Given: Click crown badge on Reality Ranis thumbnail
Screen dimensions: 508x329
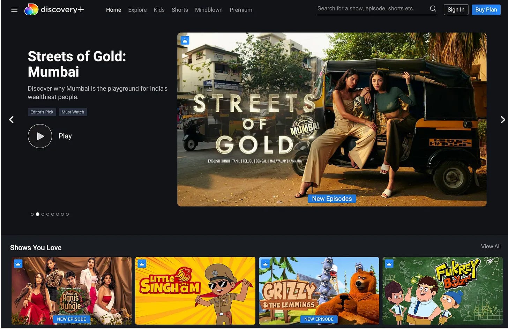Looking at the screenshot, I should 18,264.
